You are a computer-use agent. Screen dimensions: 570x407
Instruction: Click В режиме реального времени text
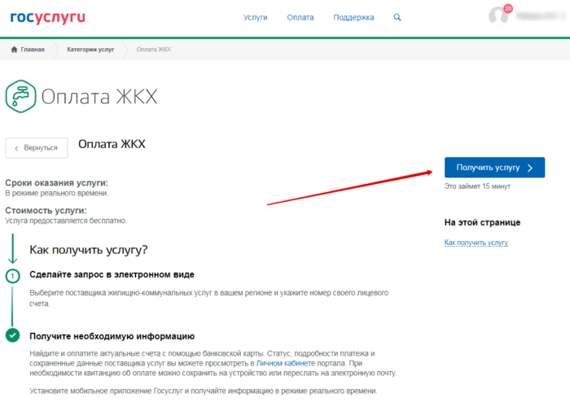click(57, 194)
